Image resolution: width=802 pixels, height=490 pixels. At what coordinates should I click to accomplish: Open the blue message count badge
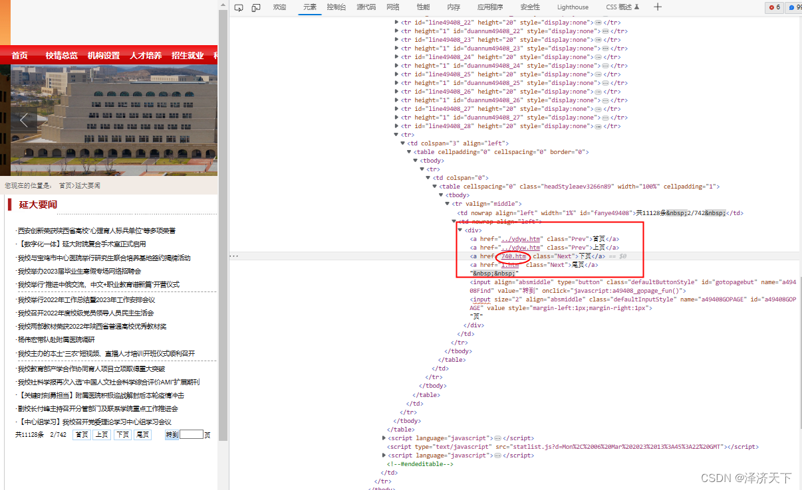point(794,7)
